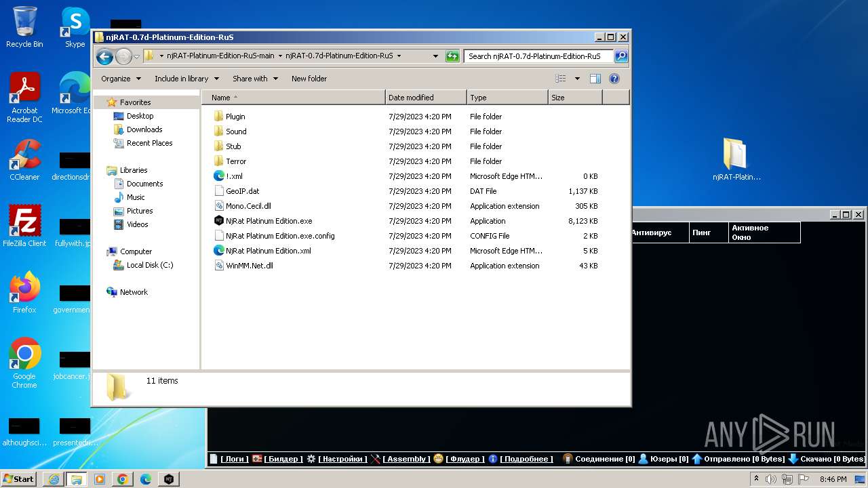Screen dimensions: 868x488
Task: Open the Skype desktop shortcut
Action: click(75, 27)
